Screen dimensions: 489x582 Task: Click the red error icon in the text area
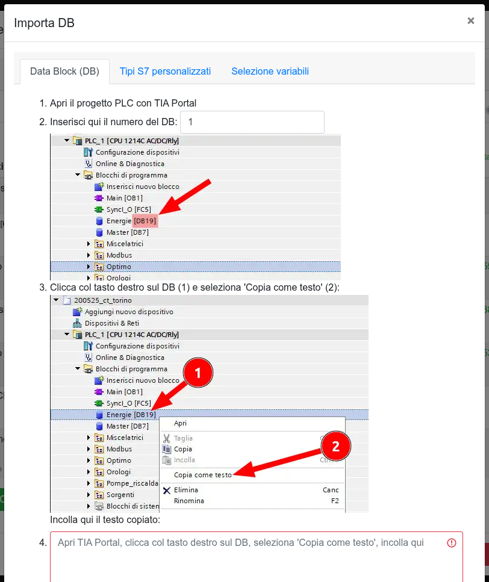tap(451, 543)
